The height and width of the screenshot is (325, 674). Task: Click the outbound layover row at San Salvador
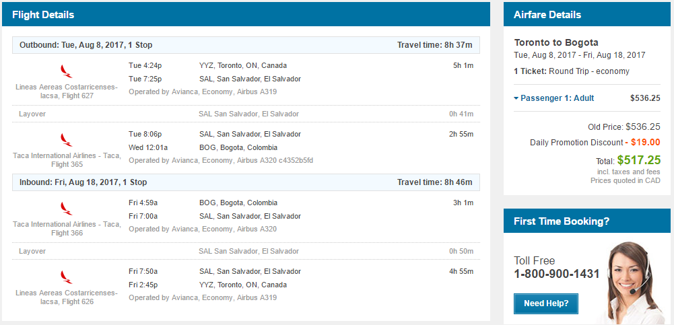coord(246,114)
